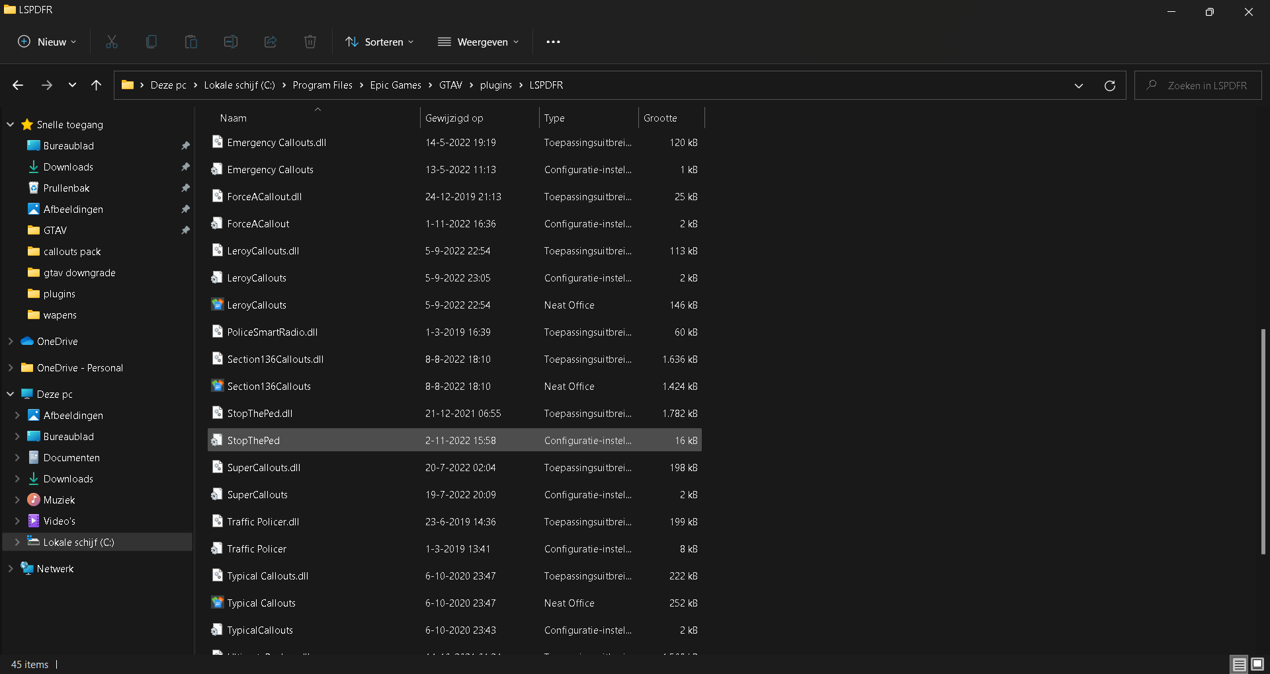Refresh the folder with the reload icon
This screenshot has width=1270, height=674.
pyautogui.click(x=1110, y=85)
